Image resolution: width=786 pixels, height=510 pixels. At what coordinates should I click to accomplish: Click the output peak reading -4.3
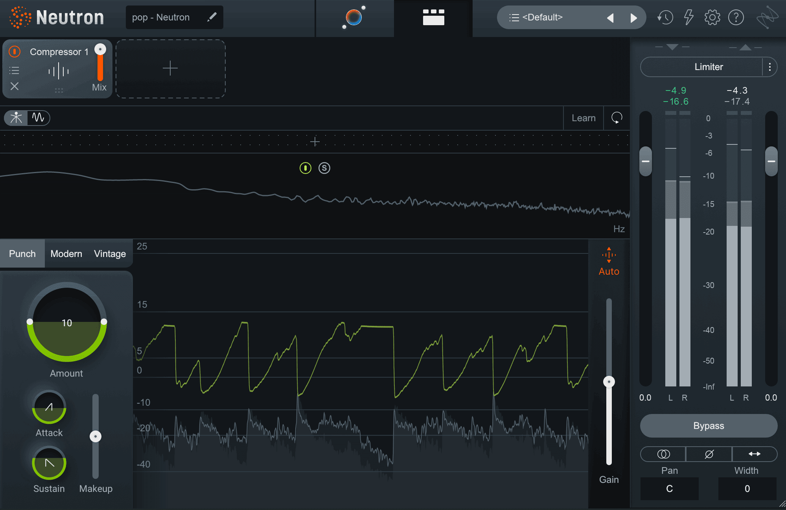pos(737,91)
